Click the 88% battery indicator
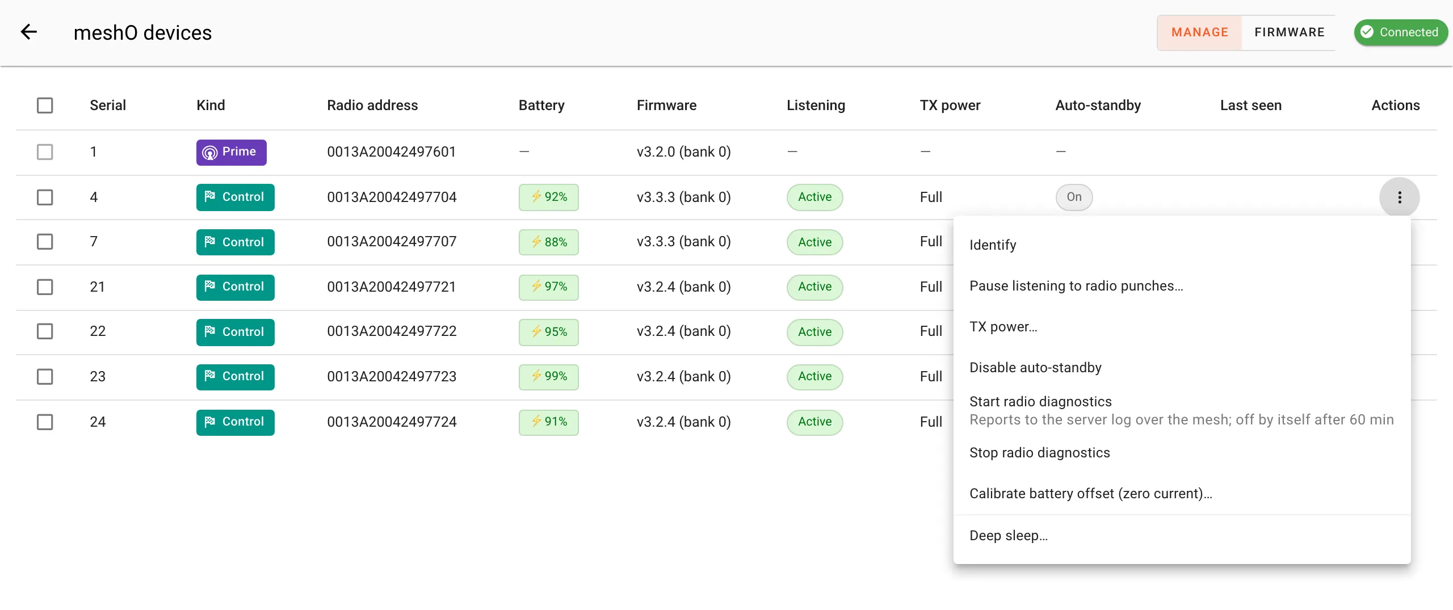1453x610 pixels. [548, 242]
